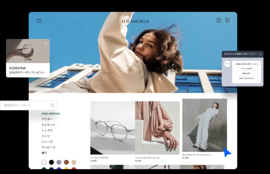The image size is (270, 174).
Task: Close the chat assistant widget
Action: click(x=260, y=54)
